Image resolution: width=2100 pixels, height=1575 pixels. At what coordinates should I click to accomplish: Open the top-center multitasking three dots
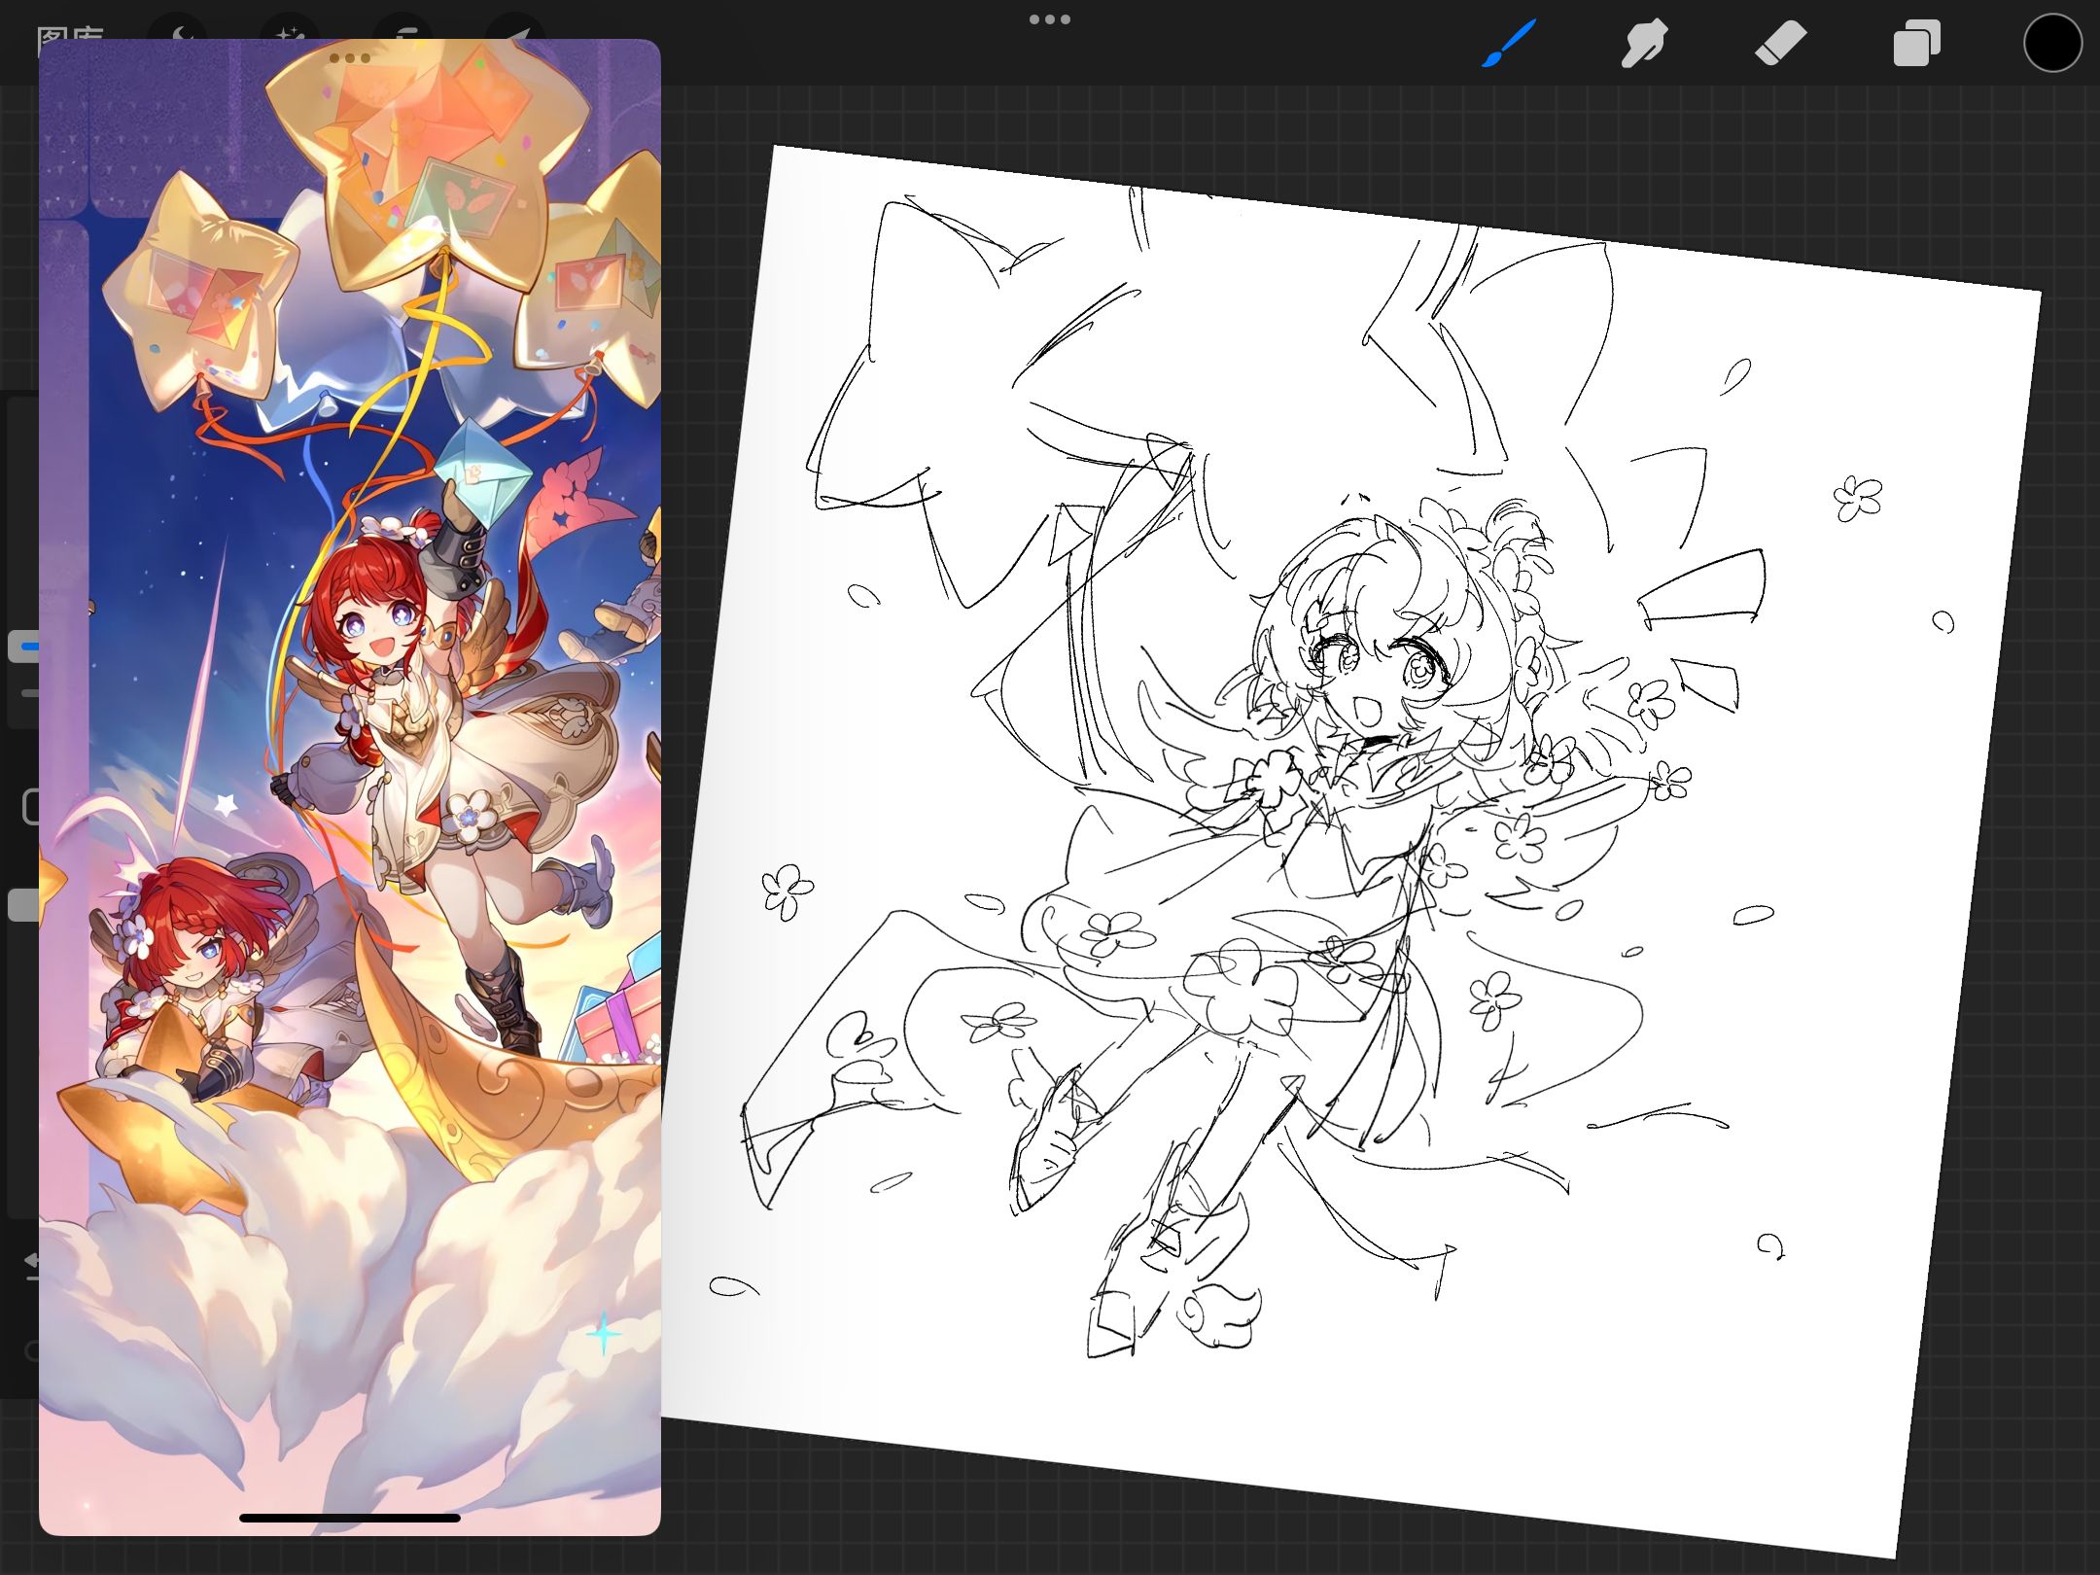click(x=1049, y=19)
